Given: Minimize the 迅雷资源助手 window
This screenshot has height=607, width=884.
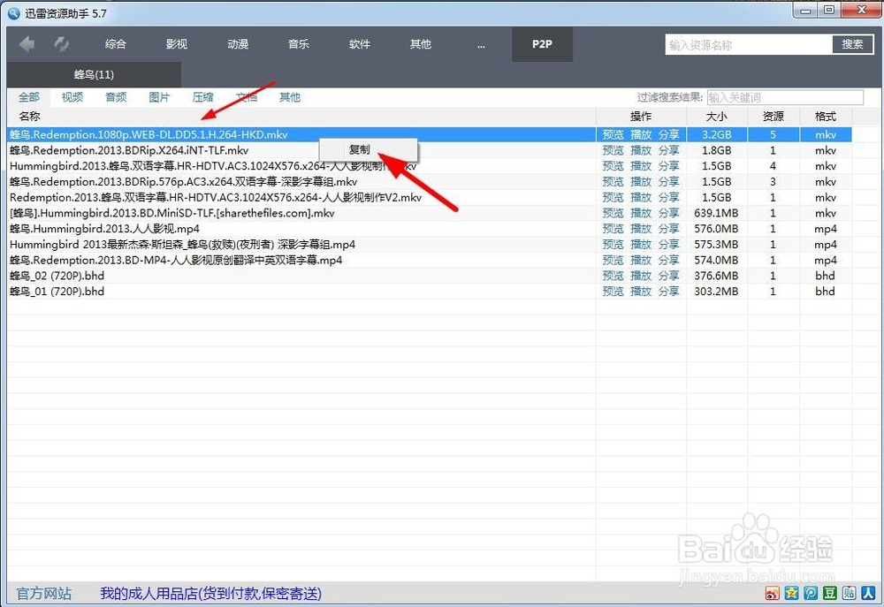Looking at the screenshot, I should [807, 10].
